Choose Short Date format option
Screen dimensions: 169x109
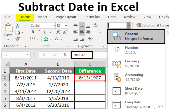(137, 91)
